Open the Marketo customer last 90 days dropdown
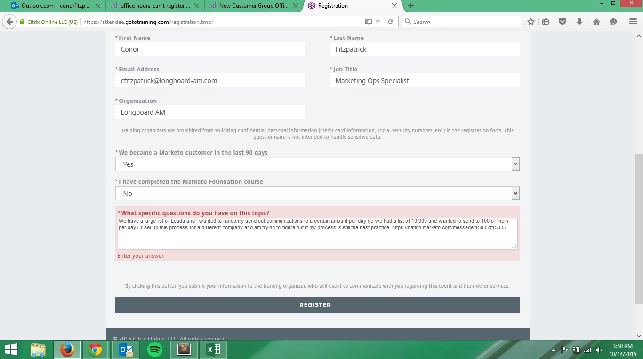This screenshot has height=359, width=643. tap(318, 164)
